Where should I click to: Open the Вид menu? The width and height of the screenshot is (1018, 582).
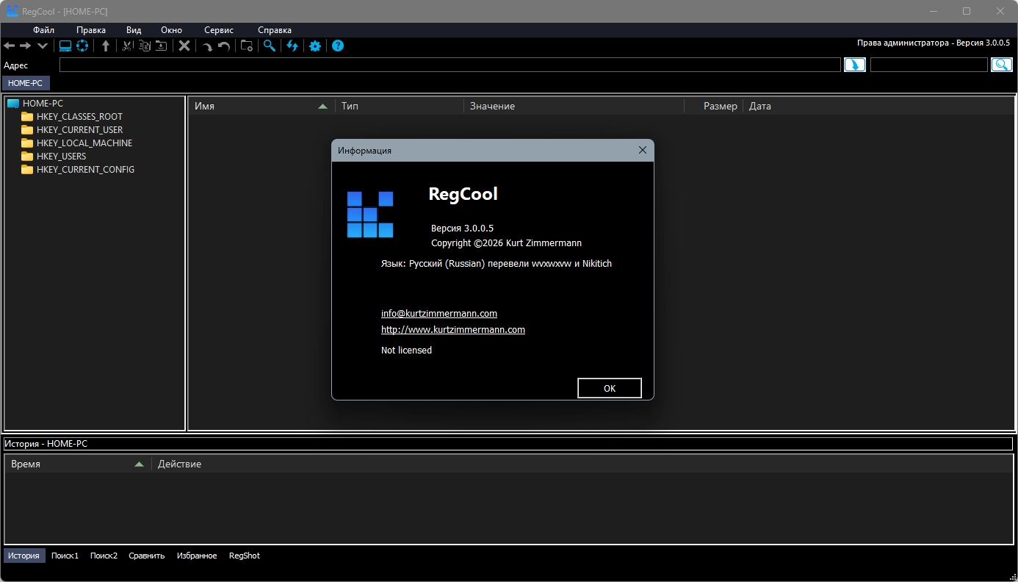click(134, 30)
